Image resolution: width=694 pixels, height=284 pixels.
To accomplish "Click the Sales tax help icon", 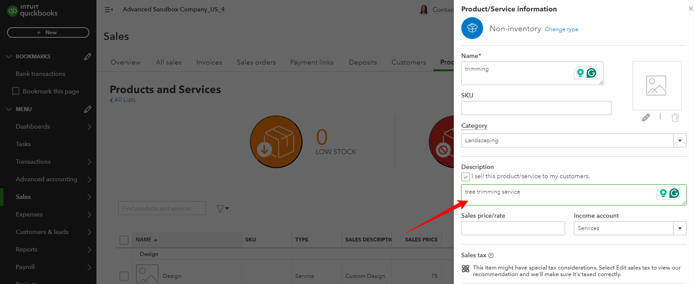I will point(491,255).
